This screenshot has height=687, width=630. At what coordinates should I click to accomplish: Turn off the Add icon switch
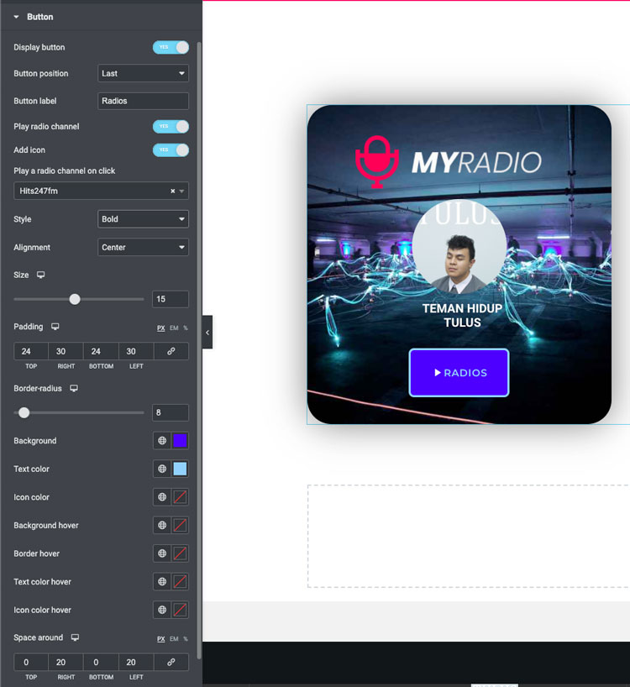tap(171, 150)
